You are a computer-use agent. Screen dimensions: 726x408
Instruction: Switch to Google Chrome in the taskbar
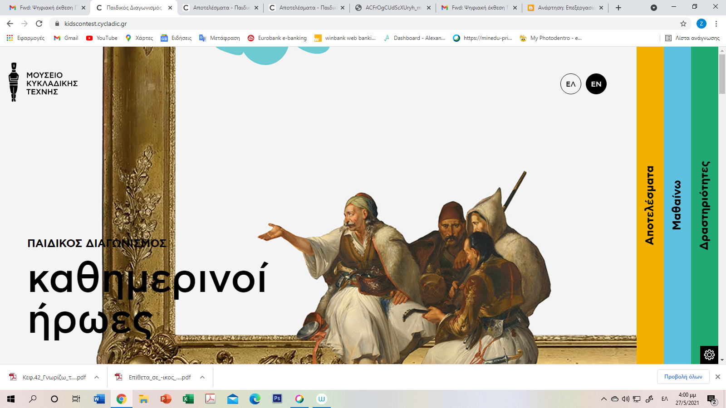coord(121,399)
